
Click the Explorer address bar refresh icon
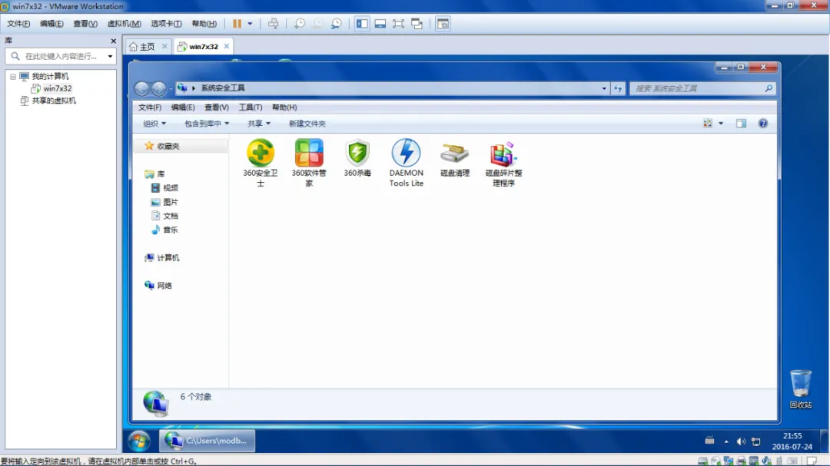pos(618,88)
